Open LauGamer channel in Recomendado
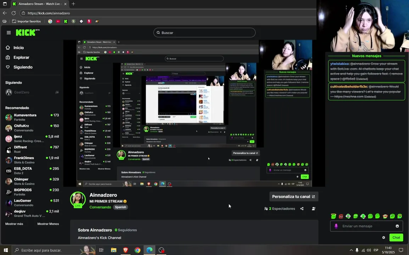 [32, 203]
